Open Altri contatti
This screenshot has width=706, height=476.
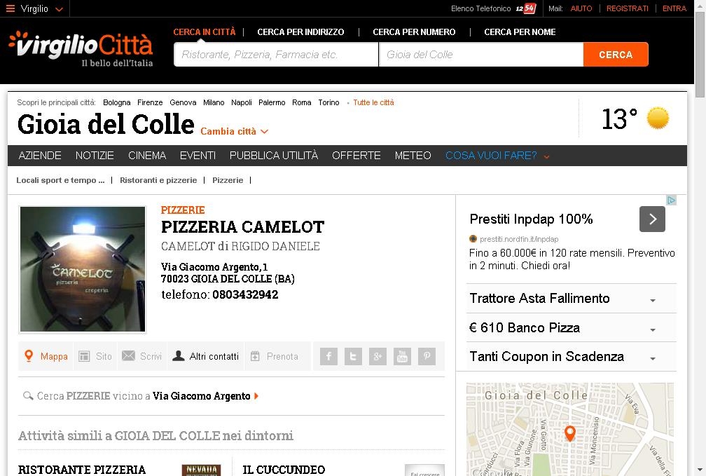click(206, 356)
